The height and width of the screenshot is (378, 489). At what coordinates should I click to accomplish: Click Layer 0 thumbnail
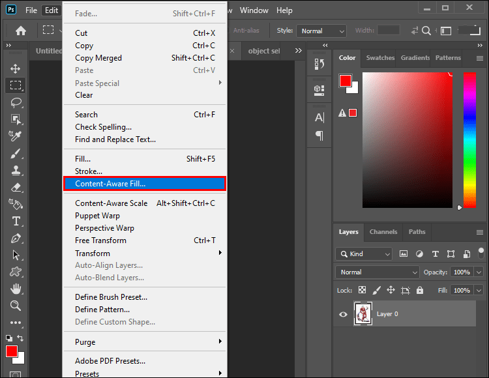363,314
